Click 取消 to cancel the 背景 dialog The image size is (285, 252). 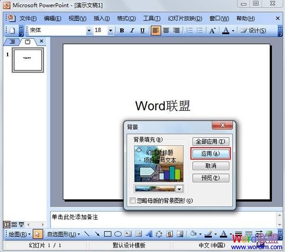point(210,166)
